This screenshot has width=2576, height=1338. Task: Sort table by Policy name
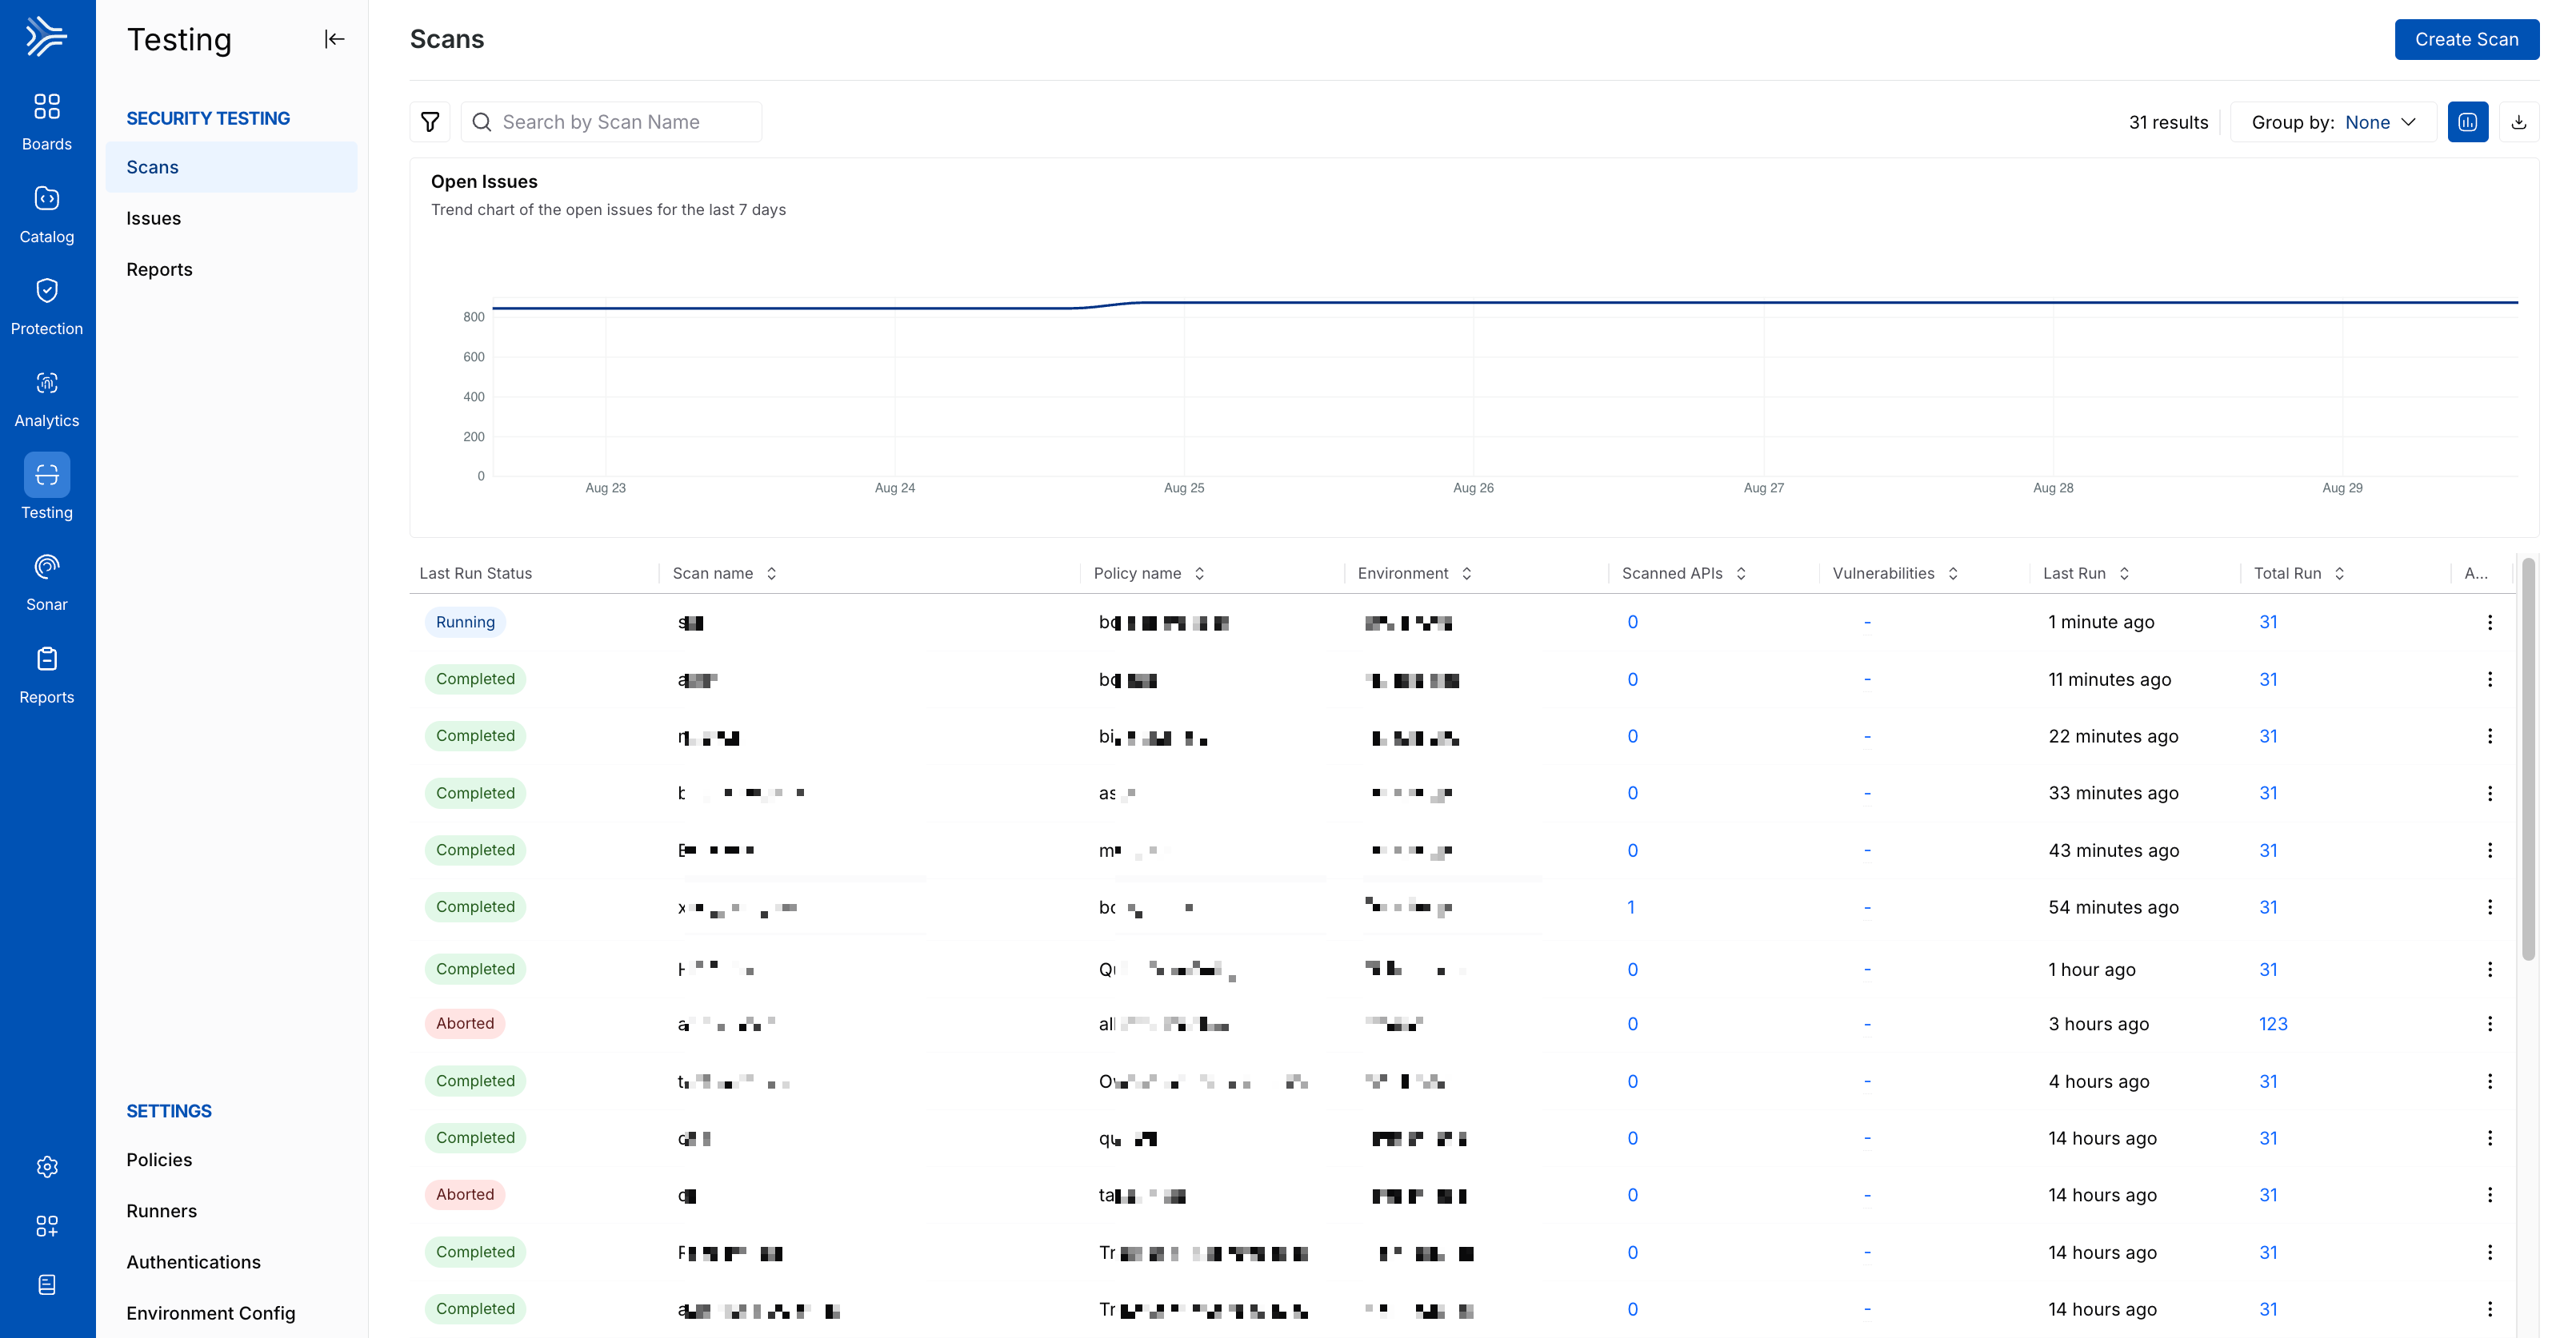[1199, 572]
